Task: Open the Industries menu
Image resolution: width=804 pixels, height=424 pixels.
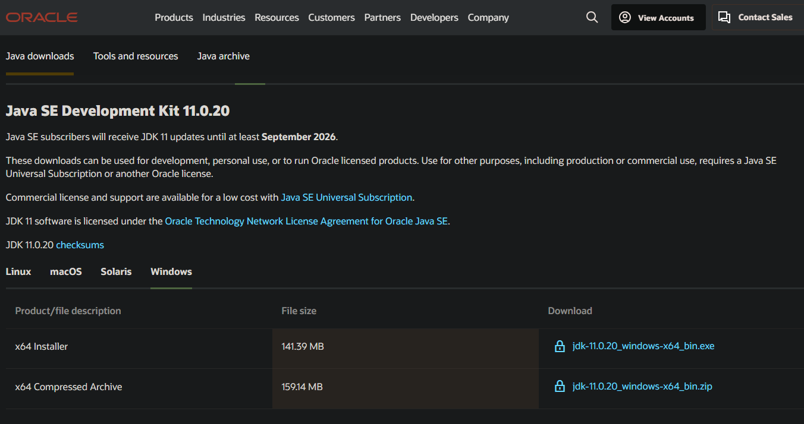Action: (224, 17)
